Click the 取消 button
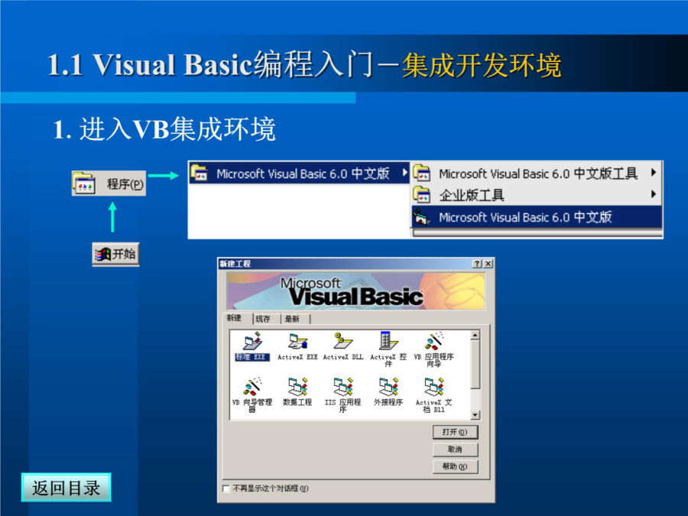The height and width of the screenshot is (516, 688). [x=455, y=449]
